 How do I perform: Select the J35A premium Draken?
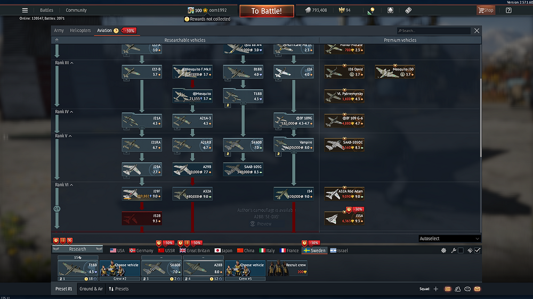pyautogui.click(x=344, y=218)
